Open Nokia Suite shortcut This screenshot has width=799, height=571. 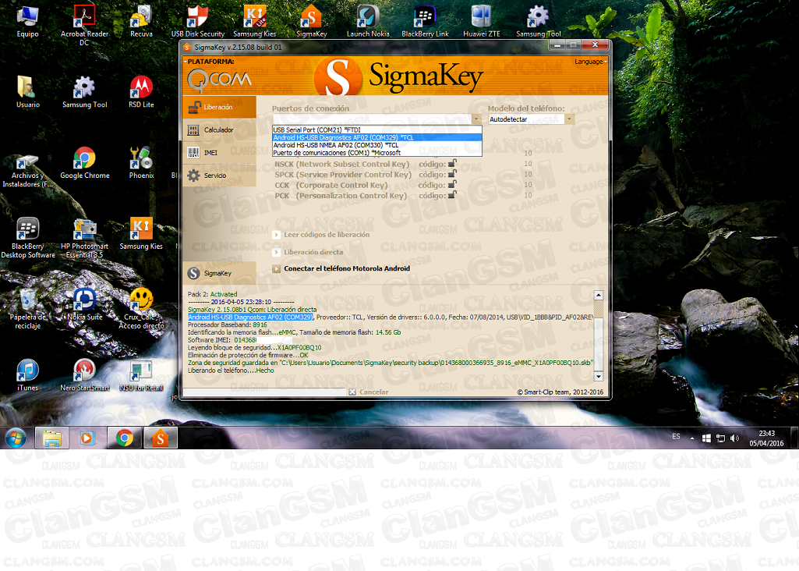pos(85,305)
